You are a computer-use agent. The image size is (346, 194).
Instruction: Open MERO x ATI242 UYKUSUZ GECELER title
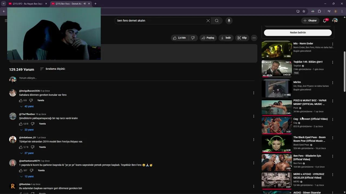tap(309, 176)
